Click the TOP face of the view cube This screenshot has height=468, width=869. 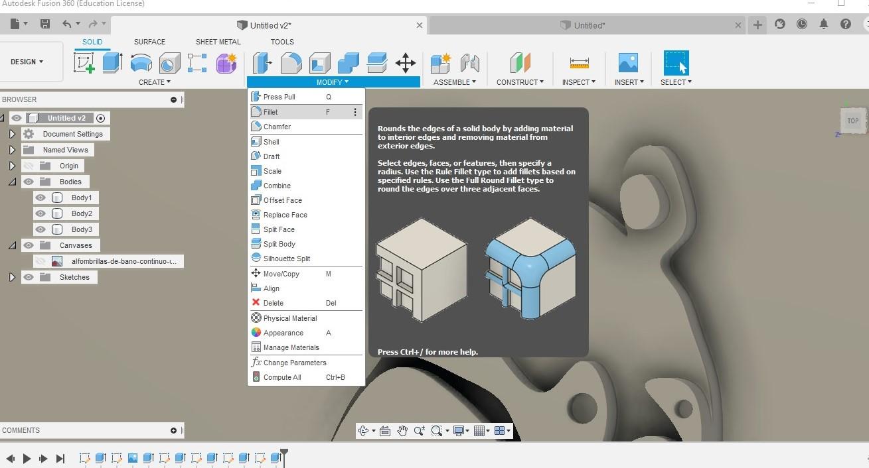click(x=852, y=121)
